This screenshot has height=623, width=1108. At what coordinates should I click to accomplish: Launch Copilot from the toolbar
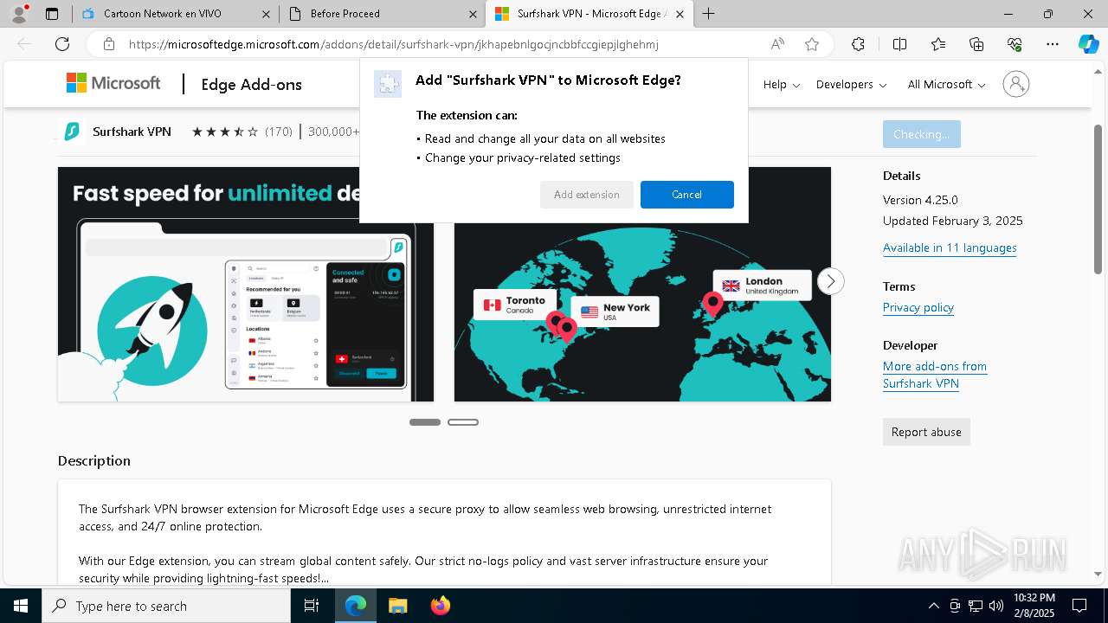(x=1088, y=44)
